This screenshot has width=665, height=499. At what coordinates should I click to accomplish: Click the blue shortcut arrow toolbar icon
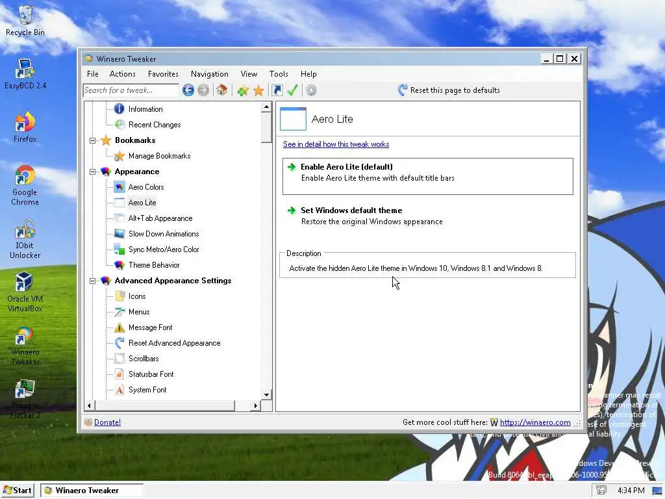click(277, 90)
